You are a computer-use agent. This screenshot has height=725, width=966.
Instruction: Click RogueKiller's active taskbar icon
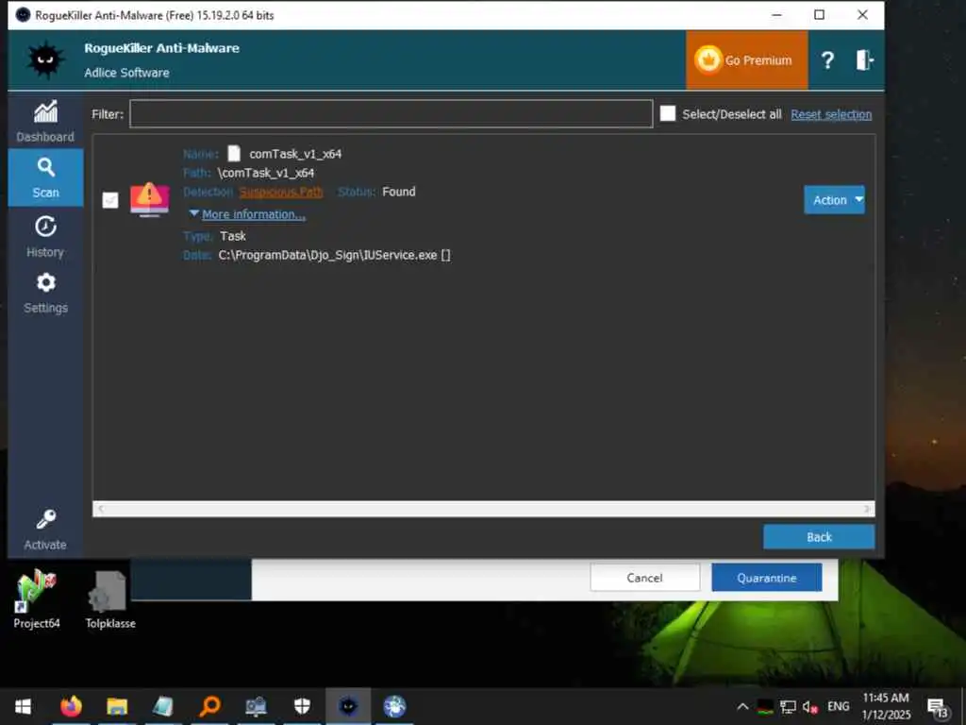coord(348,706)
